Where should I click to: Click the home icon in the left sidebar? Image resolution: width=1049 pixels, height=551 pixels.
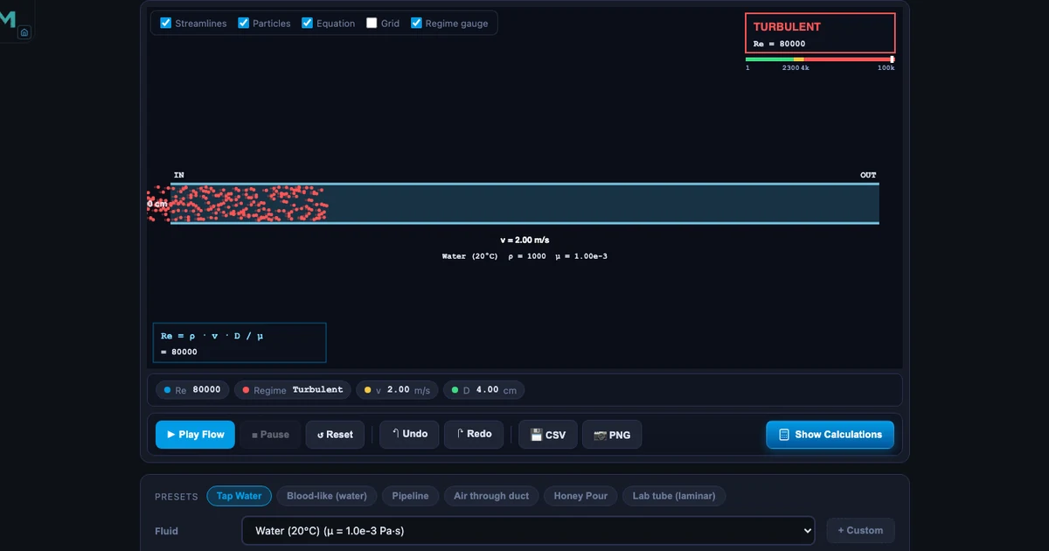[x=24, y=32]
